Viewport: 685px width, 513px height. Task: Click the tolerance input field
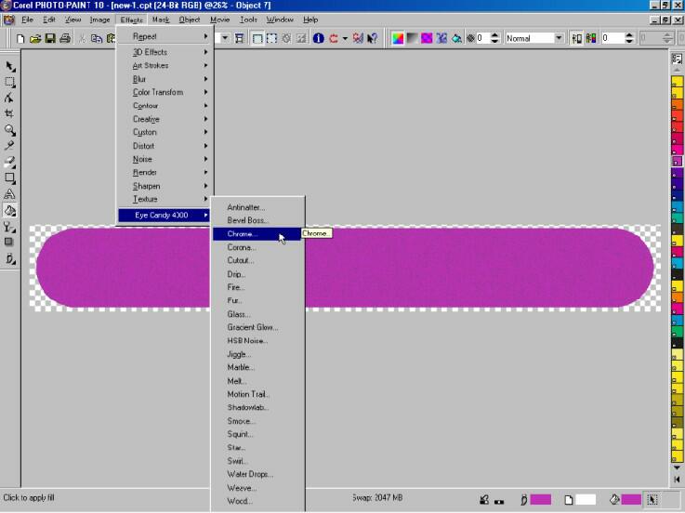613,38
